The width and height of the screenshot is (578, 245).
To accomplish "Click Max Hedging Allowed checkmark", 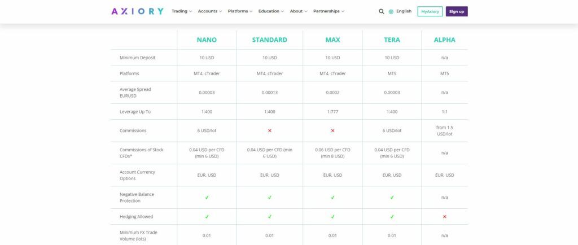I will click(x=332, y=217).
